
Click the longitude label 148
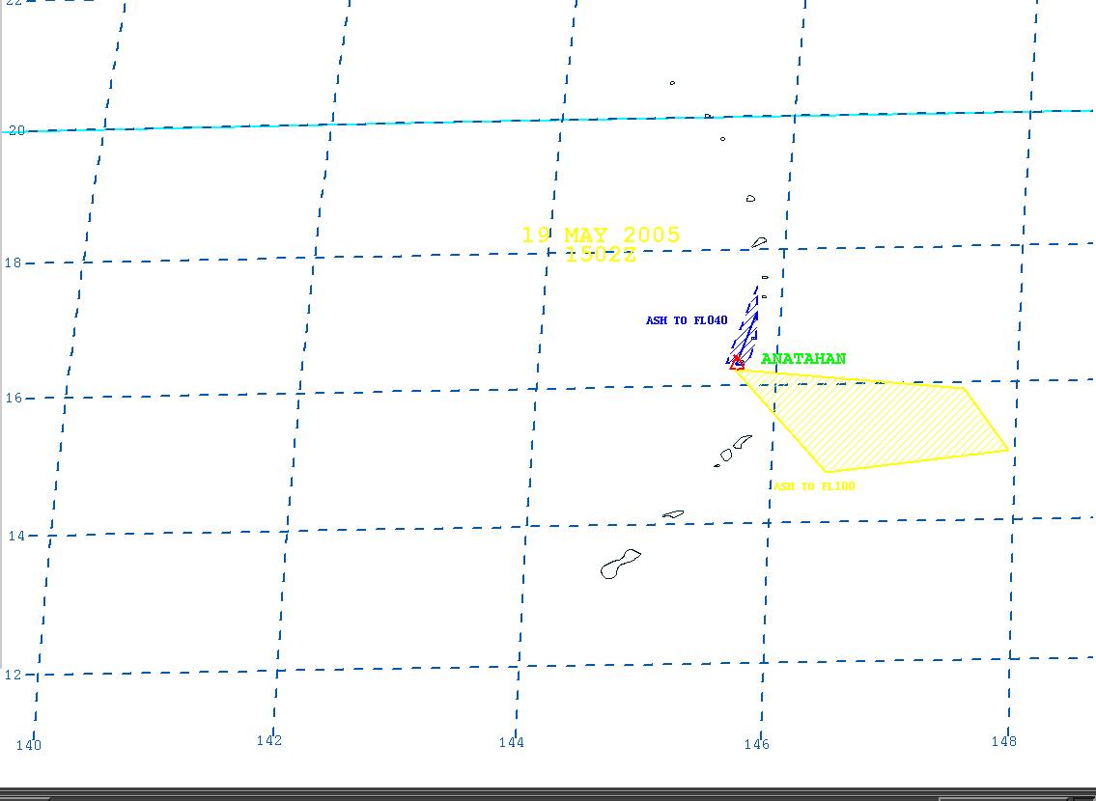(x=1003, y=741)
